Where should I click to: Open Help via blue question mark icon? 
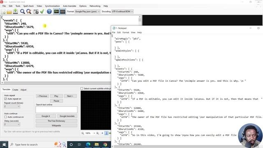49,12
